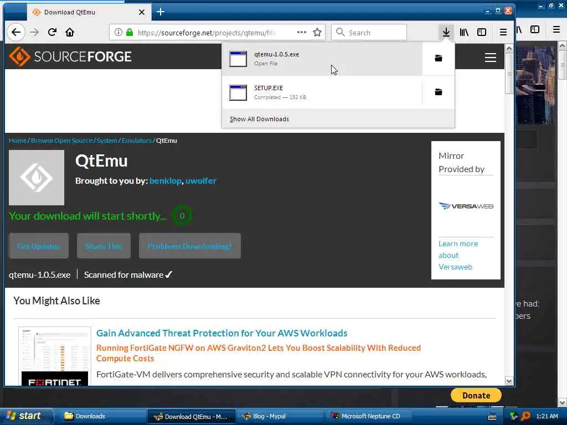Click the Fortinet ad thumbnail
Screen dimensions: 567x425
[55, 356]
